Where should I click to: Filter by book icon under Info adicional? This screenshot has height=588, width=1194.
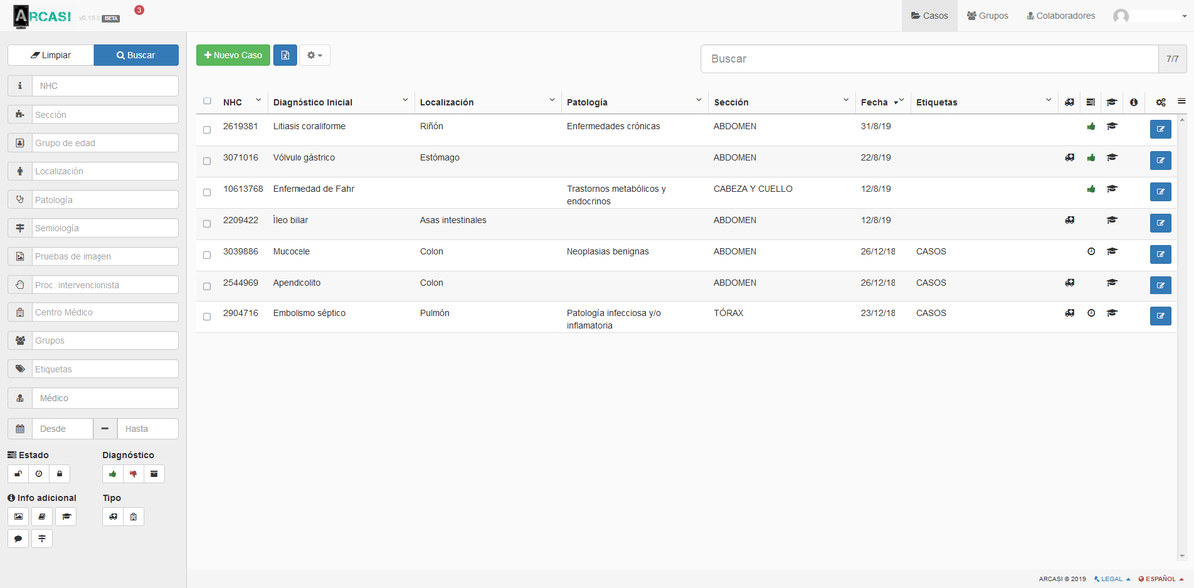pos(41,517)
